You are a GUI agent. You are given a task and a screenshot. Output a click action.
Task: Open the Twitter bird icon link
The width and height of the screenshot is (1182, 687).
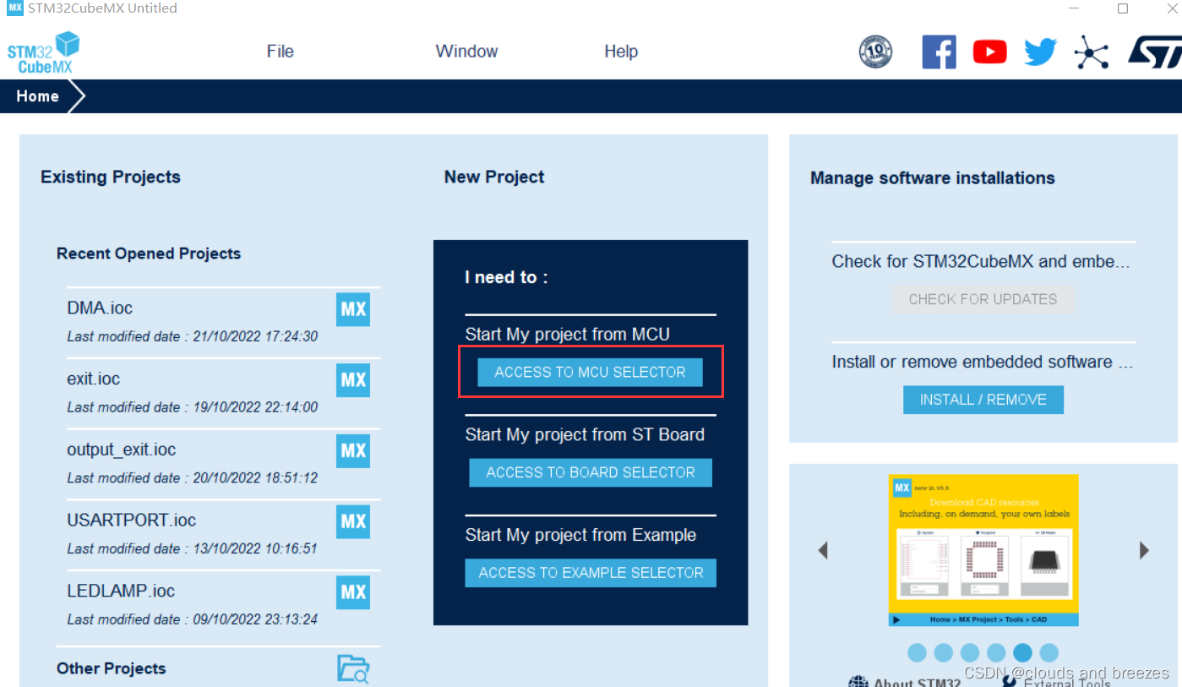[x=1040, y=52]
